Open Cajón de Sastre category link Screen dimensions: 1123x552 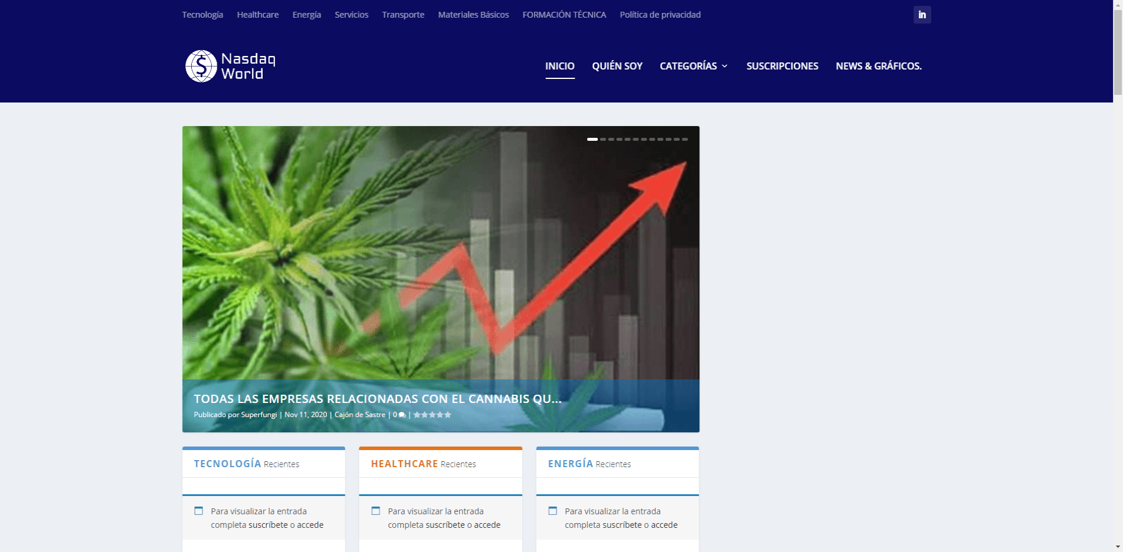coord(360,415)
